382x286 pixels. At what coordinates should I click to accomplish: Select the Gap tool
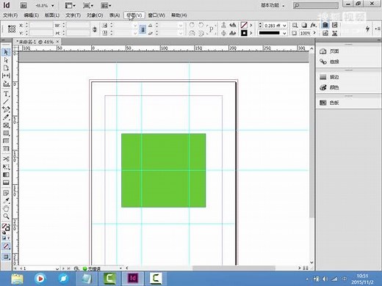[6, 76]
